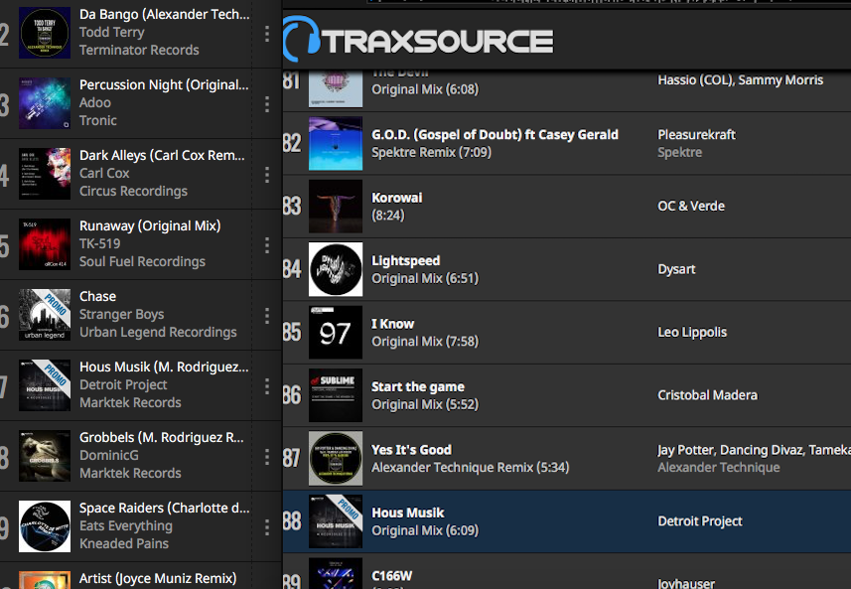Open Hous Musik title in chart

407,513
